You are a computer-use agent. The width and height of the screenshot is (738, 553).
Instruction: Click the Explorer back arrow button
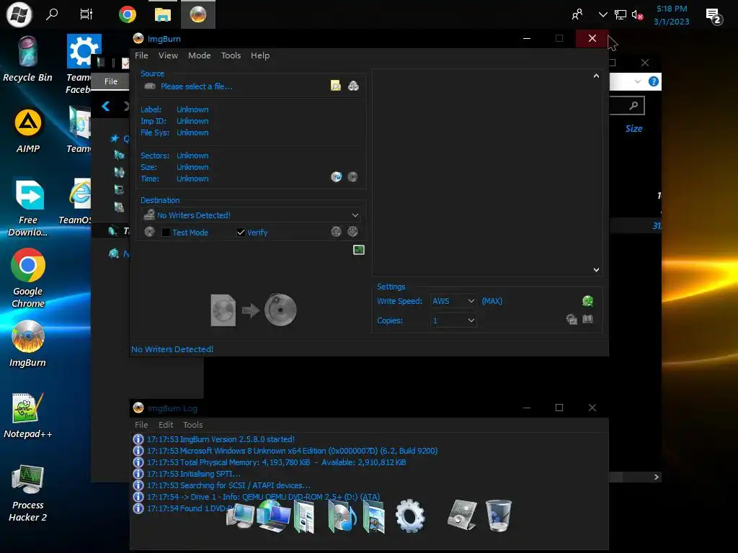pos(106,107)
